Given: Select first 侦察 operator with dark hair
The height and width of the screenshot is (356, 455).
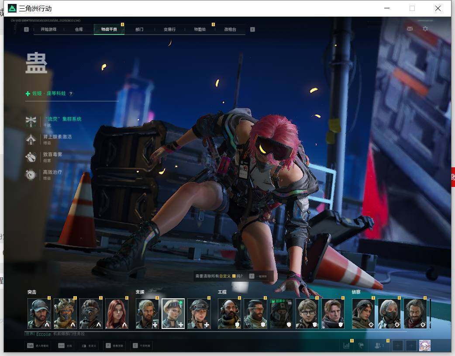Looking at the screenshot, I should click(363, 314).
